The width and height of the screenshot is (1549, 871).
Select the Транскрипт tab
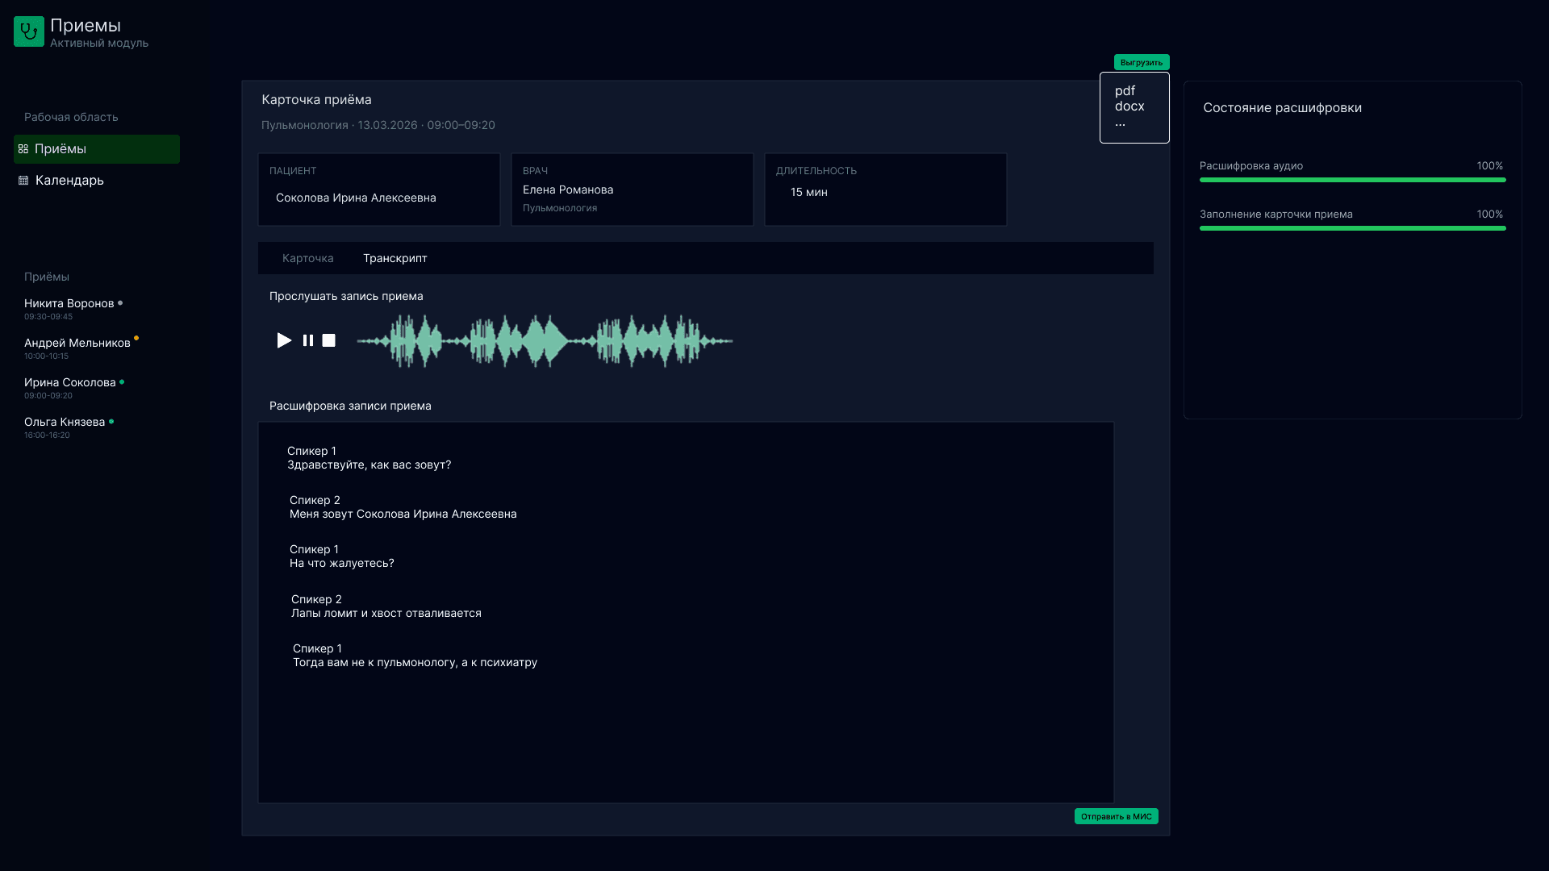395,258
